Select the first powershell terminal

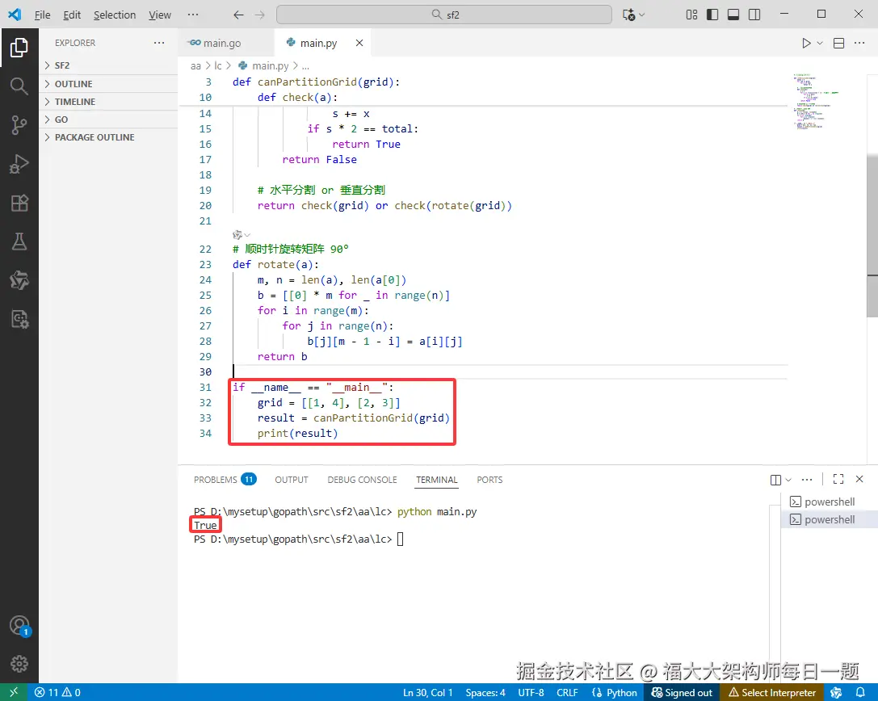tap(829, 502)
